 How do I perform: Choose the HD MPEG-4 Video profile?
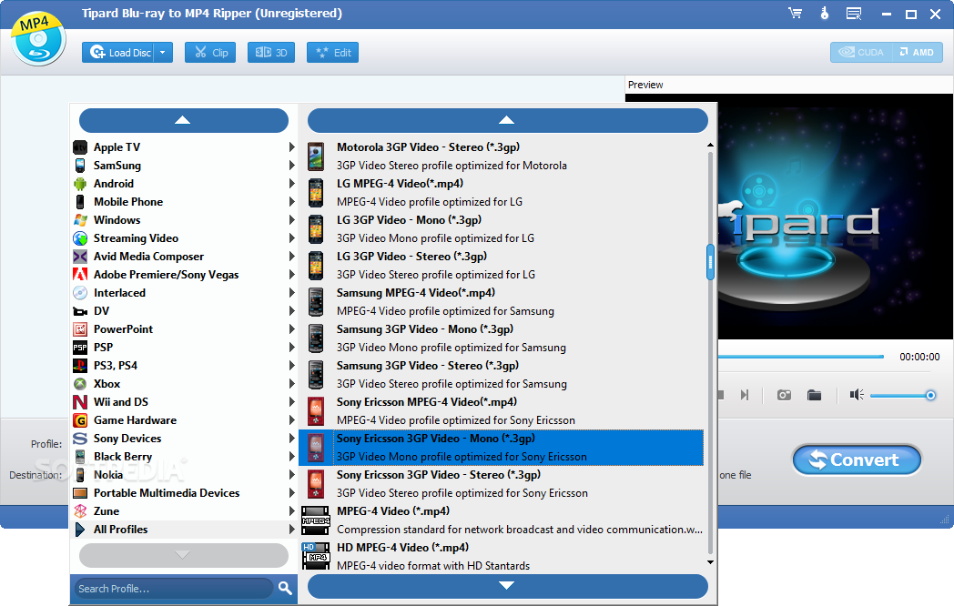tap(502, 557)
